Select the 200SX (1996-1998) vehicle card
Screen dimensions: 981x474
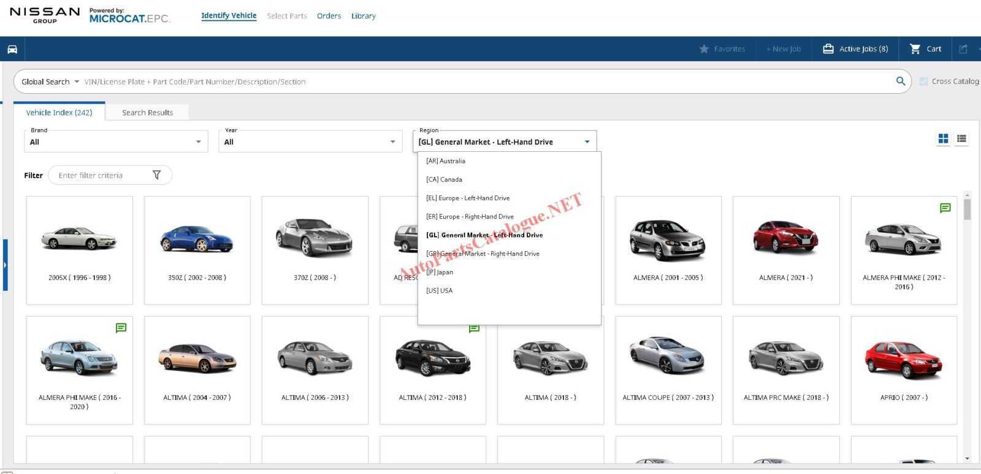80,250
